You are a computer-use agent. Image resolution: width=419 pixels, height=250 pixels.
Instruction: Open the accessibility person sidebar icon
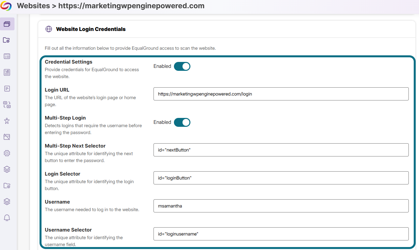(7, 121)
